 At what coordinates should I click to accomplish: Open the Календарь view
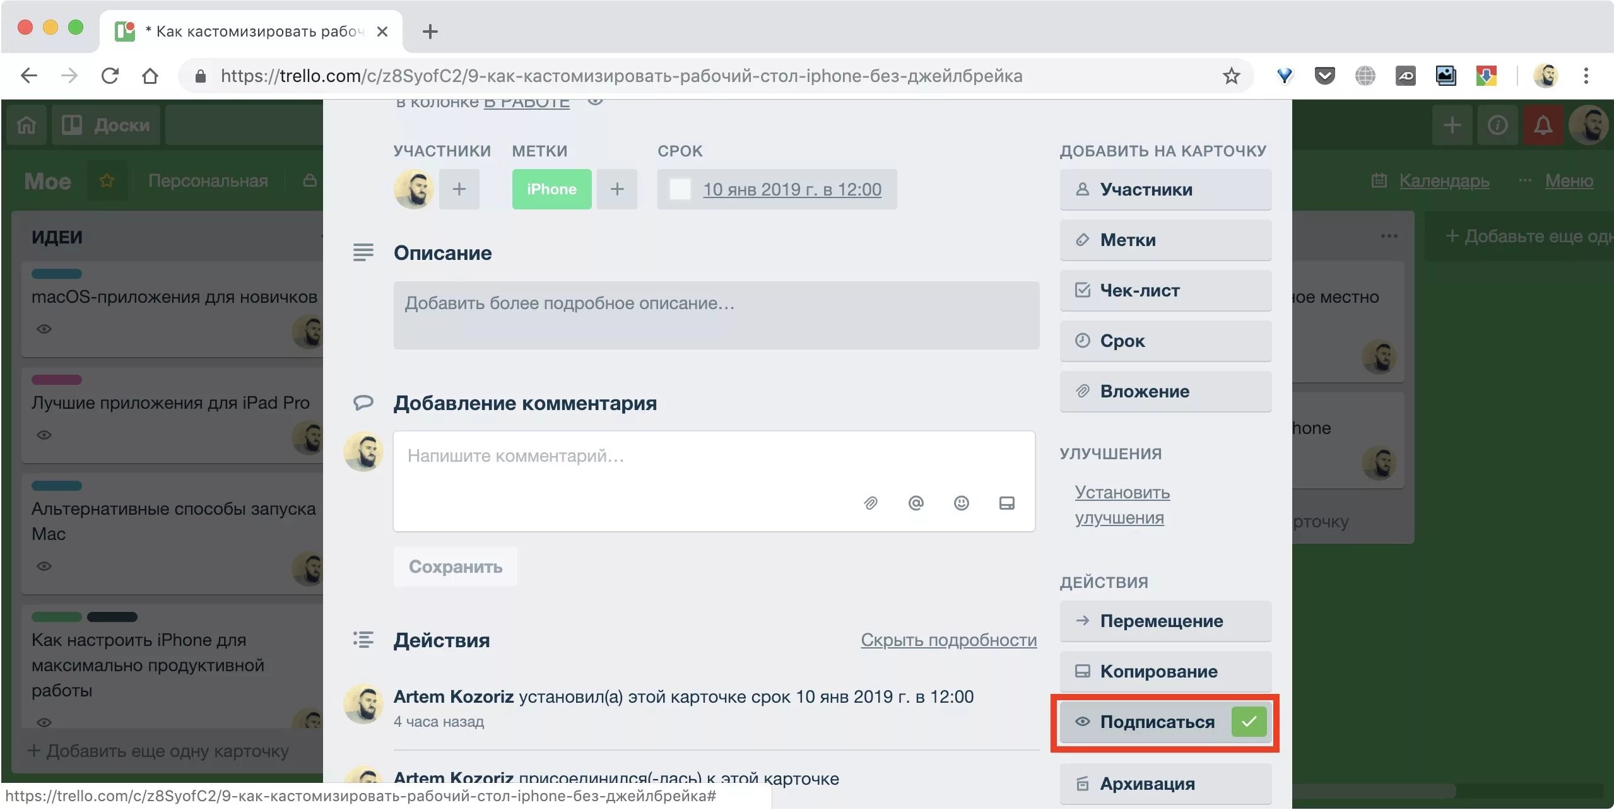1443,181
